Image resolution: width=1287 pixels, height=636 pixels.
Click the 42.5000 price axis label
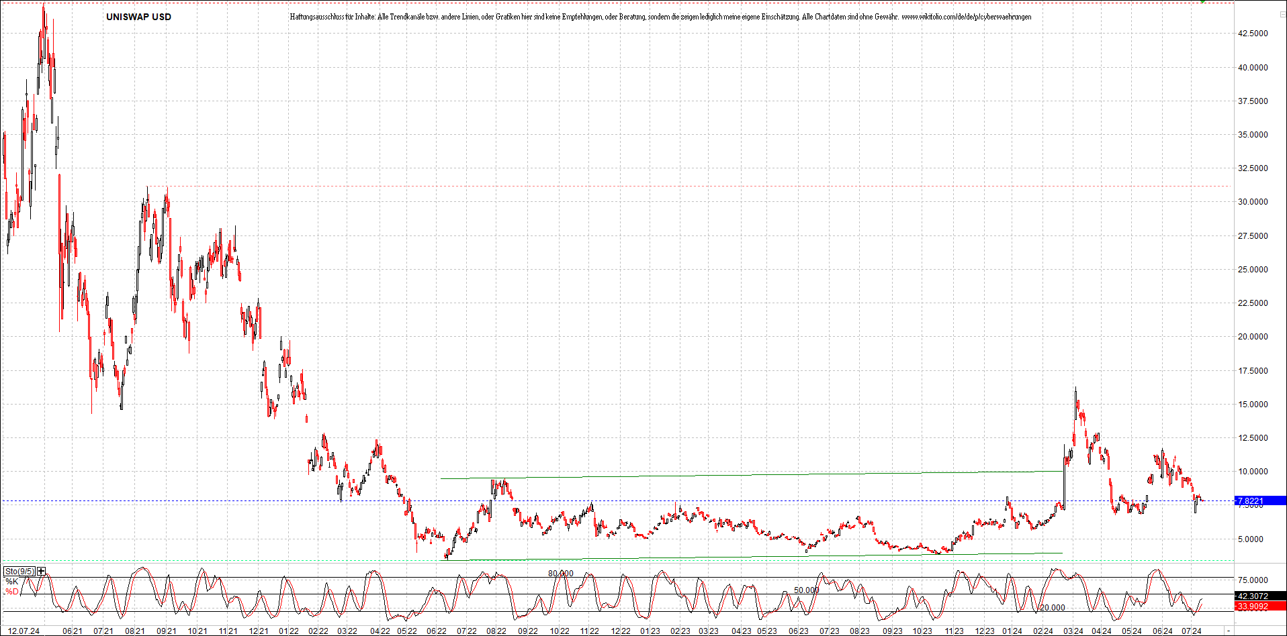(1253, 33)
